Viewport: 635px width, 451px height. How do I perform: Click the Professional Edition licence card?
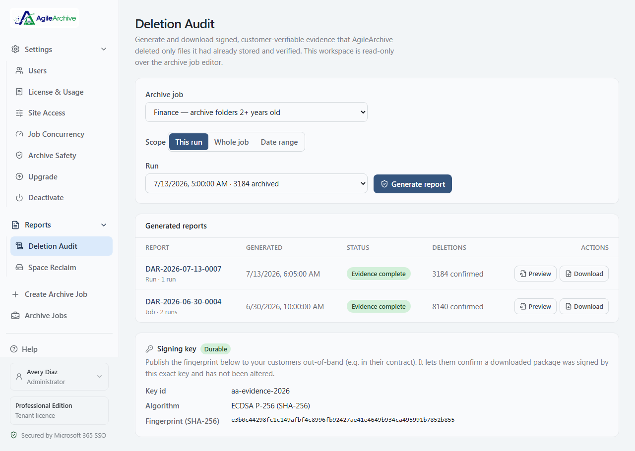[x=59, y=410]
